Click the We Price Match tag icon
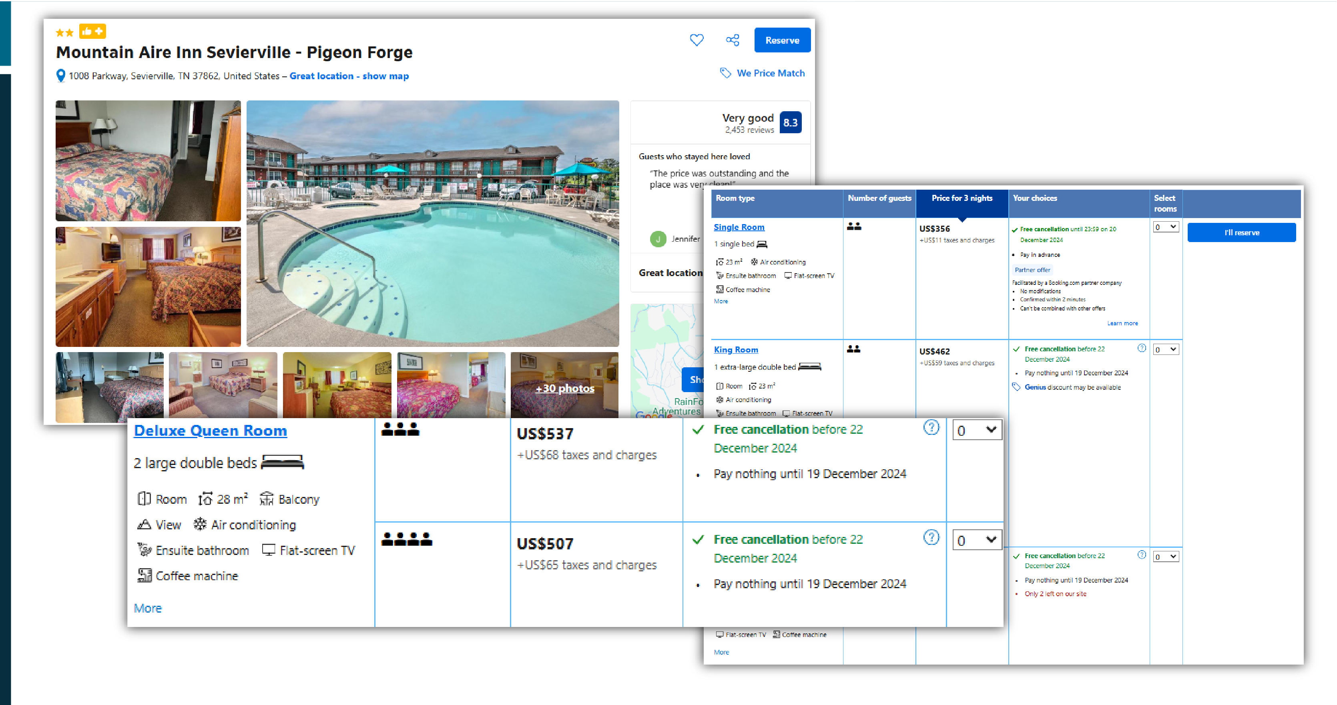The width and height of the screenshot is (1337, 705). (x=725, y=73)
